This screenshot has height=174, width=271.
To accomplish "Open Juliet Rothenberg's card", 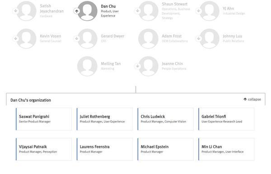I will point(105,119).
